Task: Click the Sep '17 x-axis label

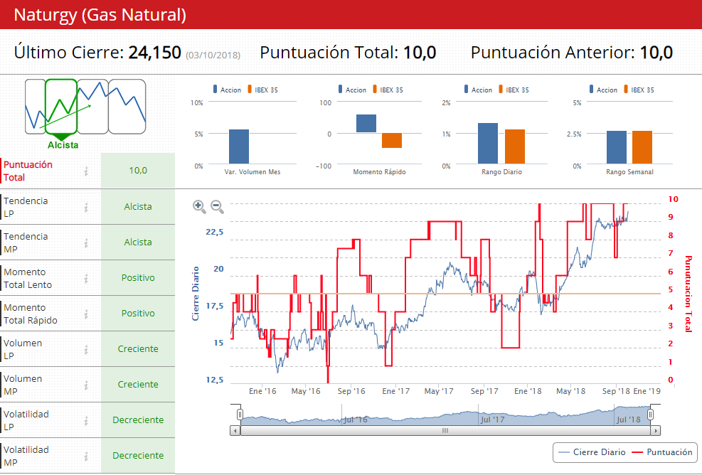Action: pyautogui.click(x=484, y=391)
